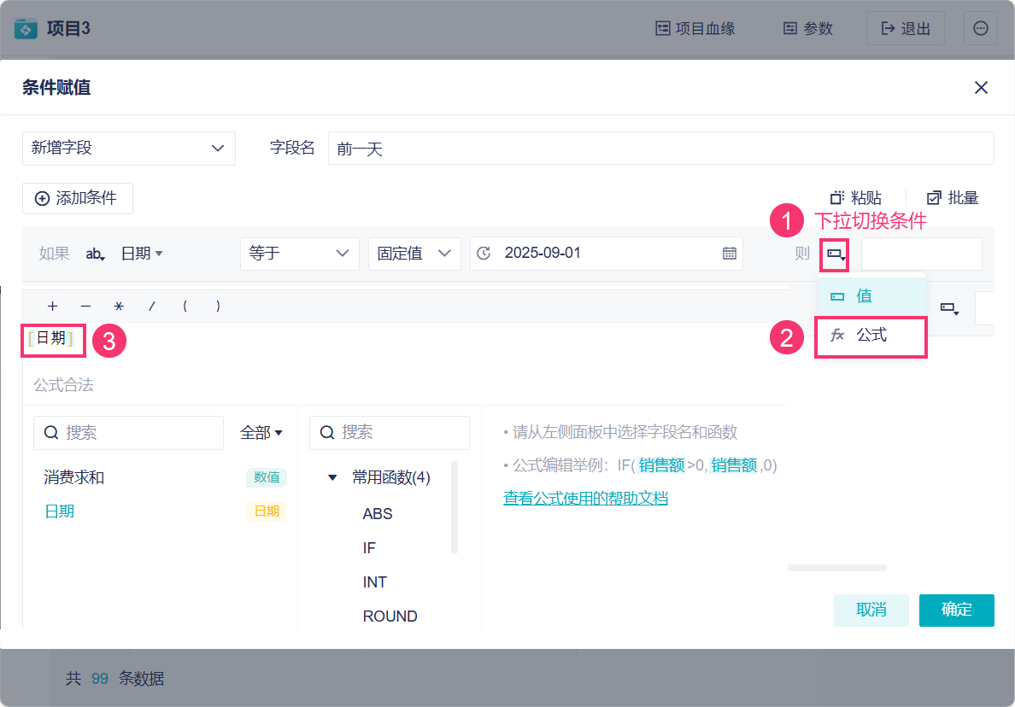The width and height of the screenshot is (1015, 707).
Task: Click the 日期 type tag in field list
Action: pyautogui.click(x=267, y=511)
